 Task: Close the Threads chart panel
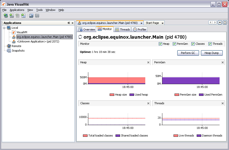point(223,103)
